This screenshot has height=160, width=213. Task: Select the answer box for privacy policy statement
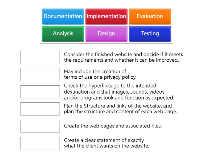[x=40, y=75]
